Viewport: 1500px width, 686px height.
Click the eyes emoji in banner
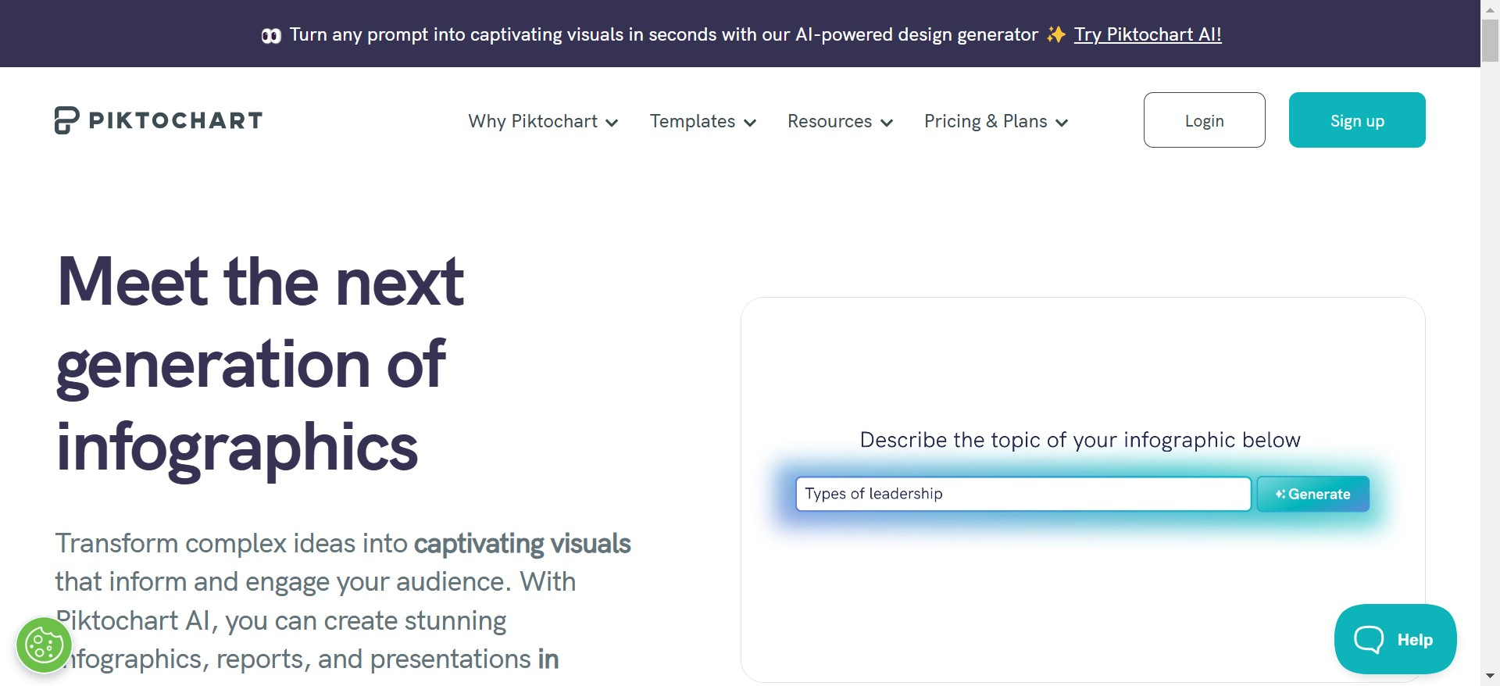coord(271,36)
